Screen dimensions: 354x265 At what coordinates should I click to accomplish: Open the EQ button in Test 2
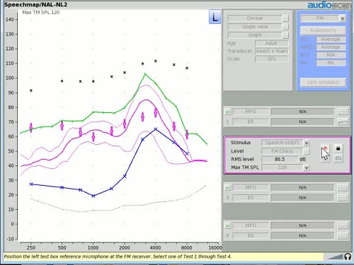click(x=338, y=158)
